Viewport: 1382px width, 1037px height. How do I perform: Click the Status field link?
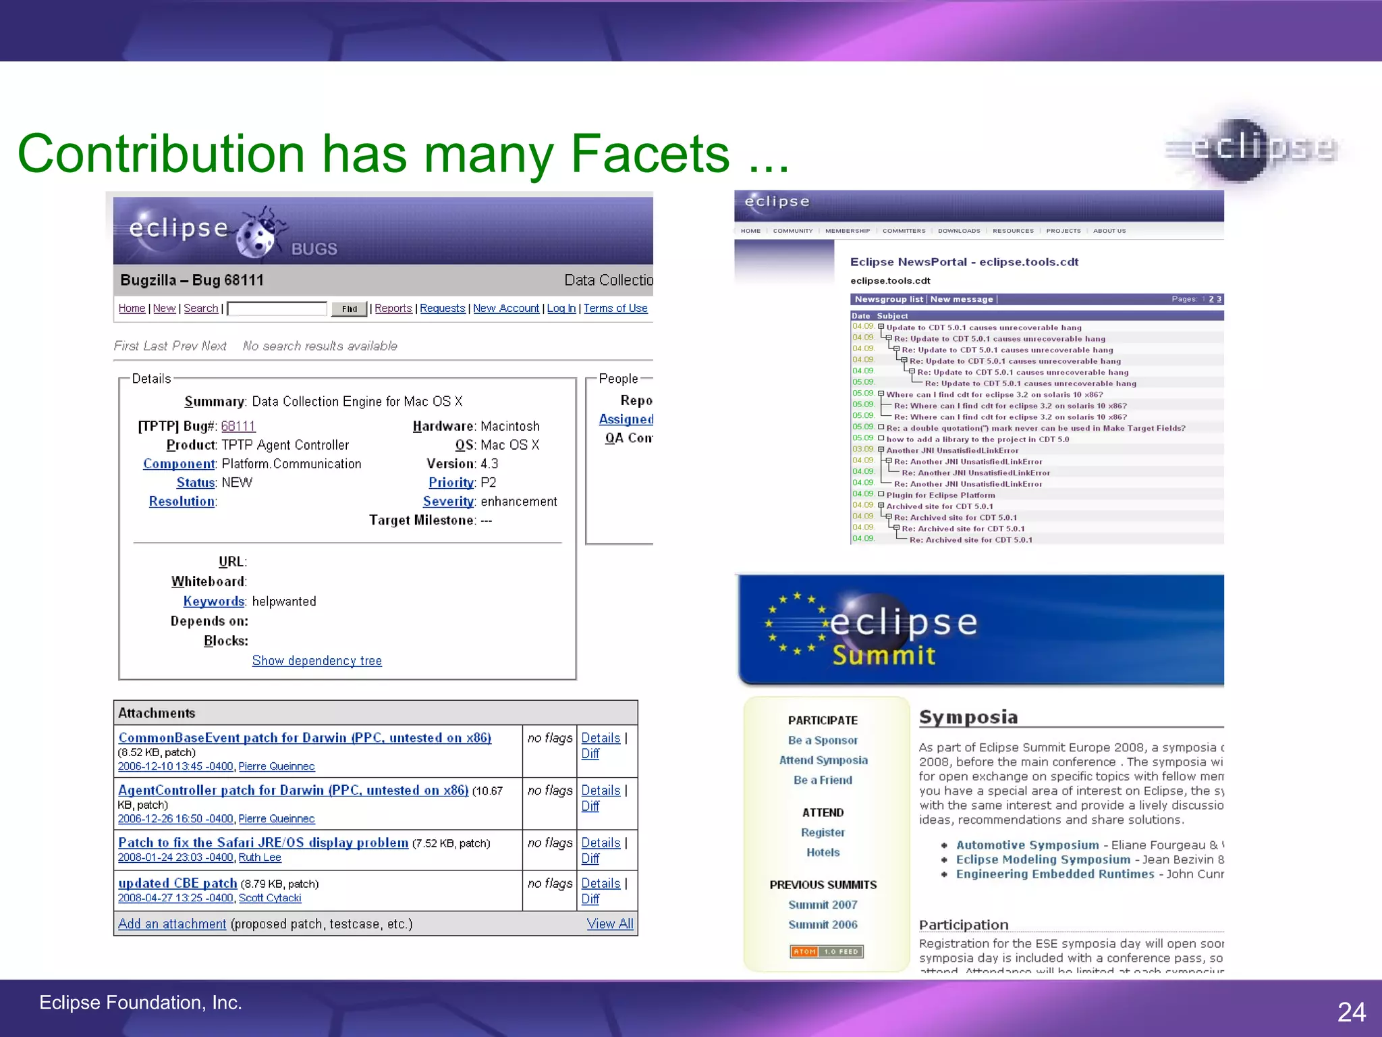coord(196,483)
